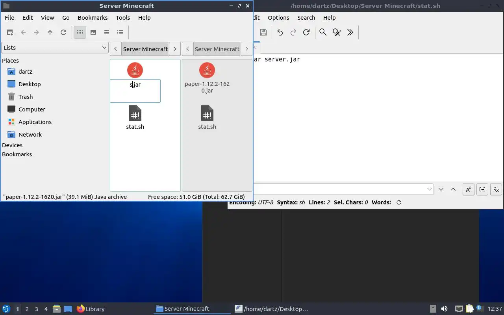Toggle Match Case search option
The height and width of the screenshot is (315, 504).
469,189
